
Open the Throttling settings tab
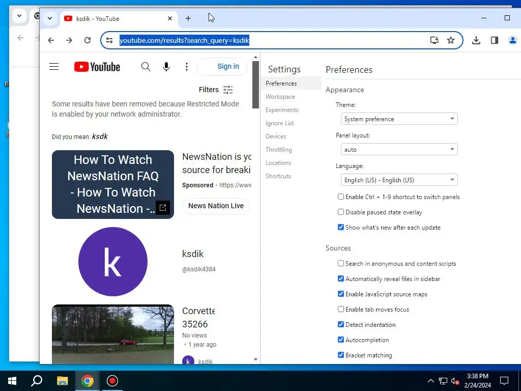(x=292, y=150)
